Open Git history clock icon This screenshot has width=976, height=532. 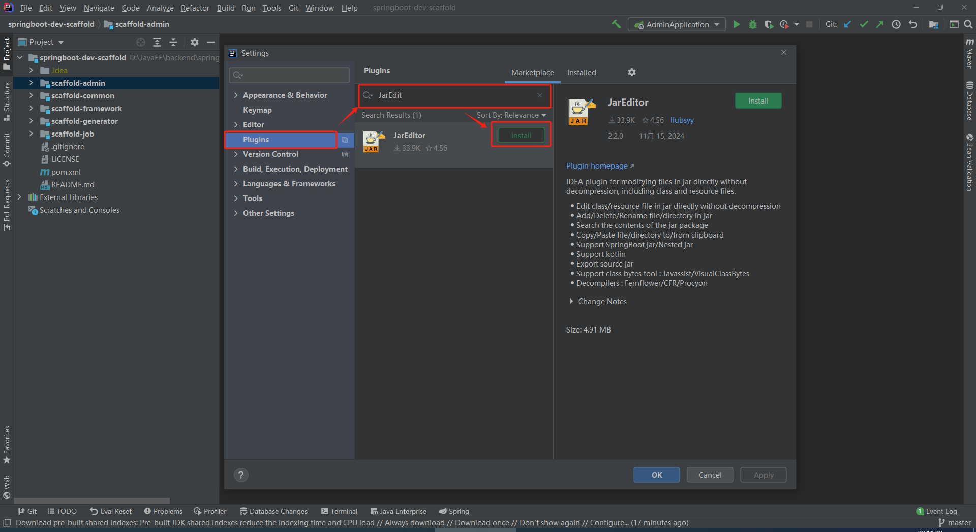click(896, 24)
